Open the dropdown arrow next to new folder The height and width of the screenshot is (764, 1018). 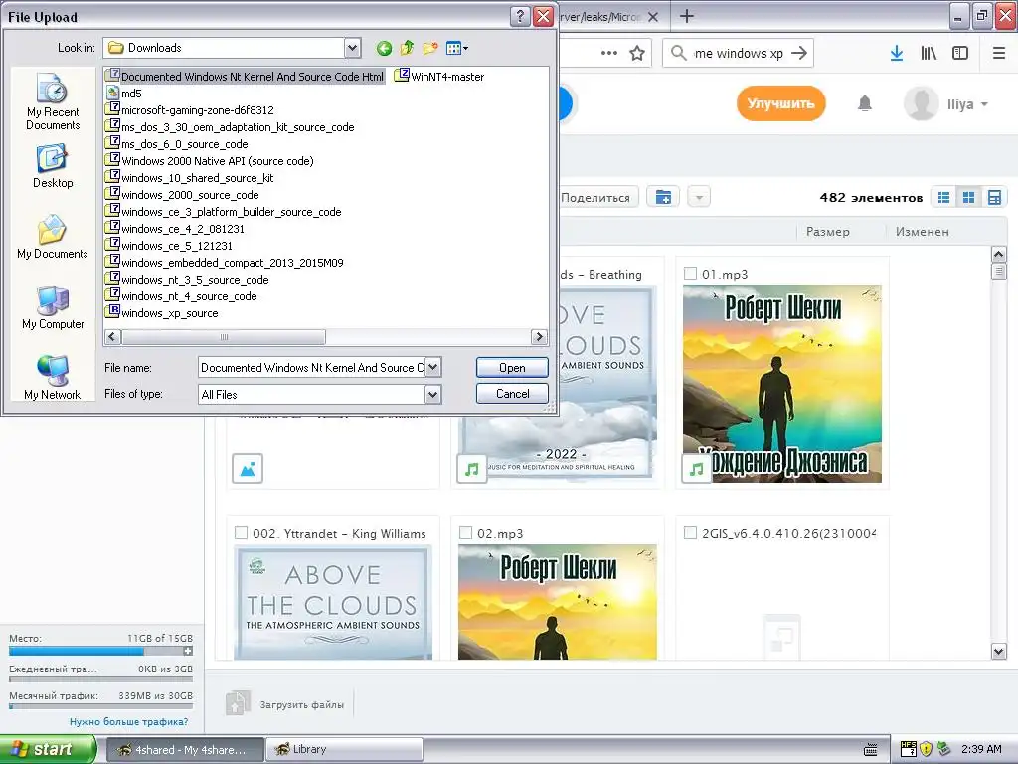pyautogui.click(x=699, y=197)
